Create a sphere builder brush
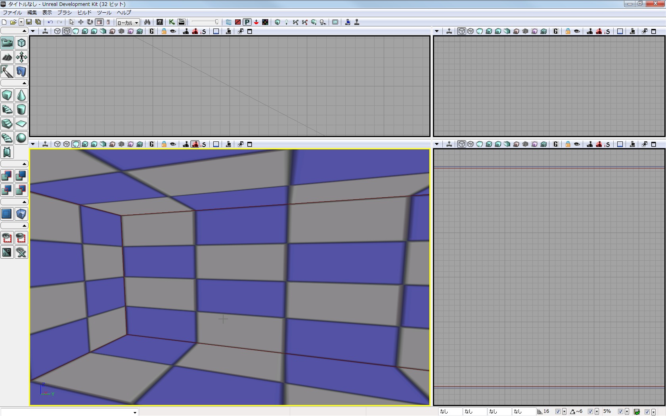 [x=21, y=138]
